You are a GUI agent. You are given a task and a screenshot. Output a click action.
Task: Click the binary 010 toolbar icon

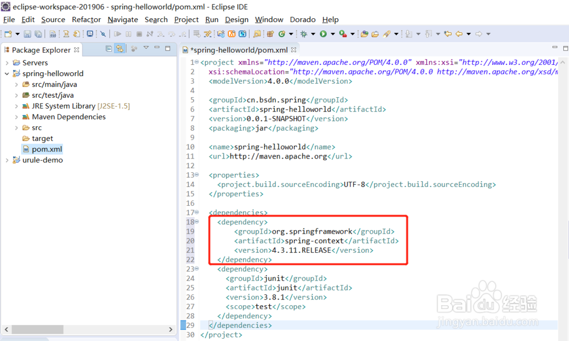pos(53,34)
